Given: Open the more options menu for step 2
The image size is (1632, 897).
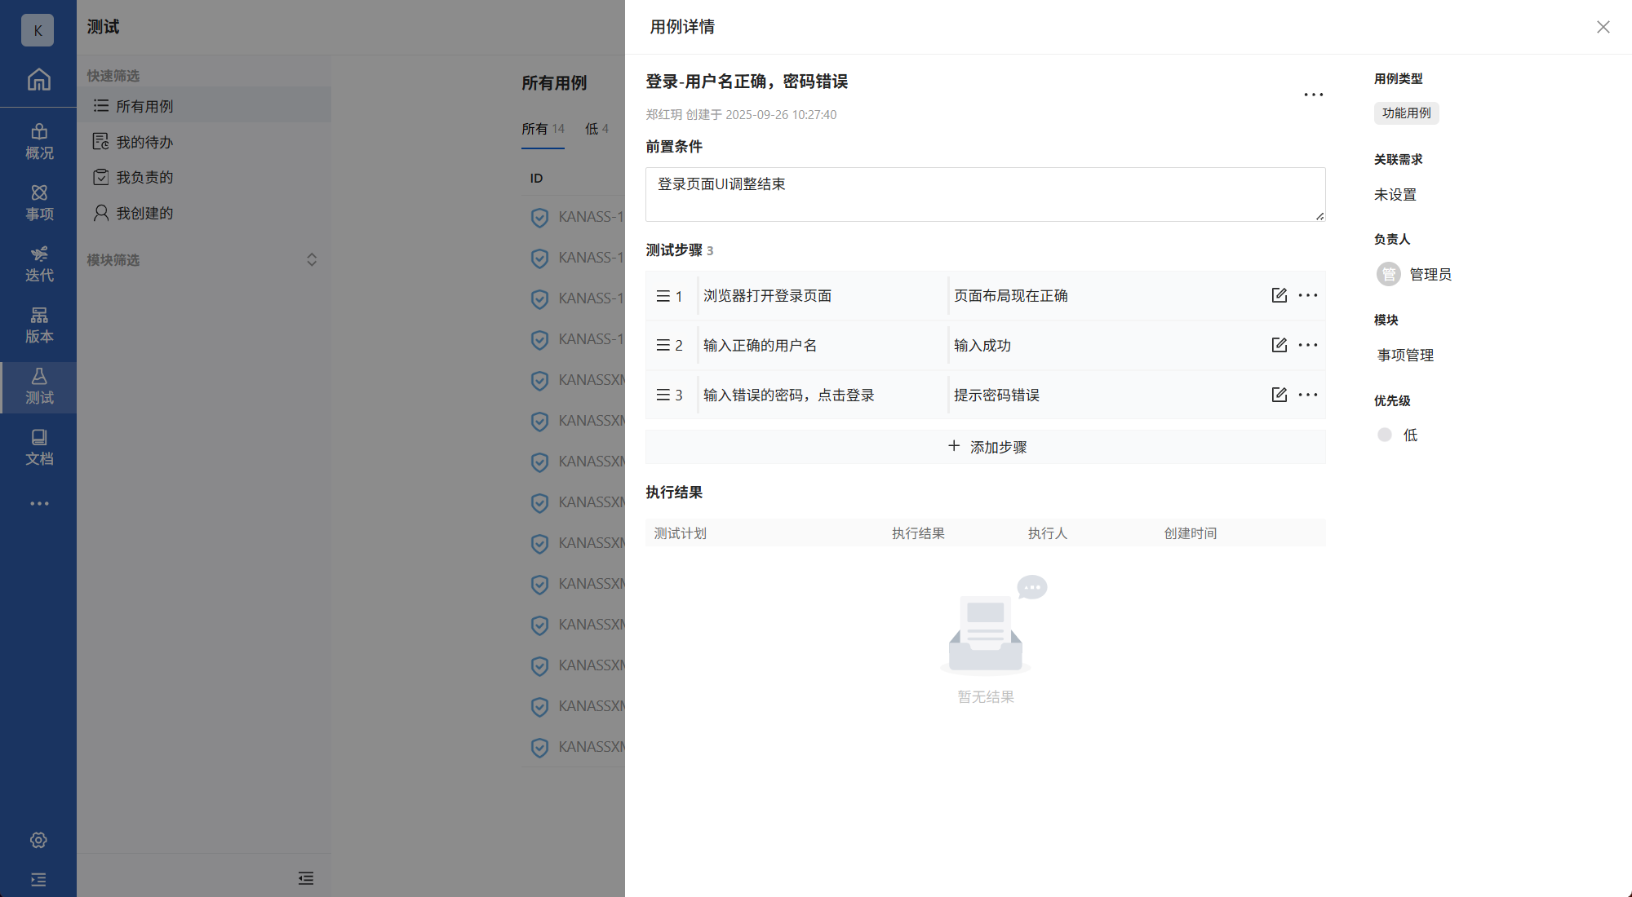Looking at the screenshot, I should point(1308,345).
